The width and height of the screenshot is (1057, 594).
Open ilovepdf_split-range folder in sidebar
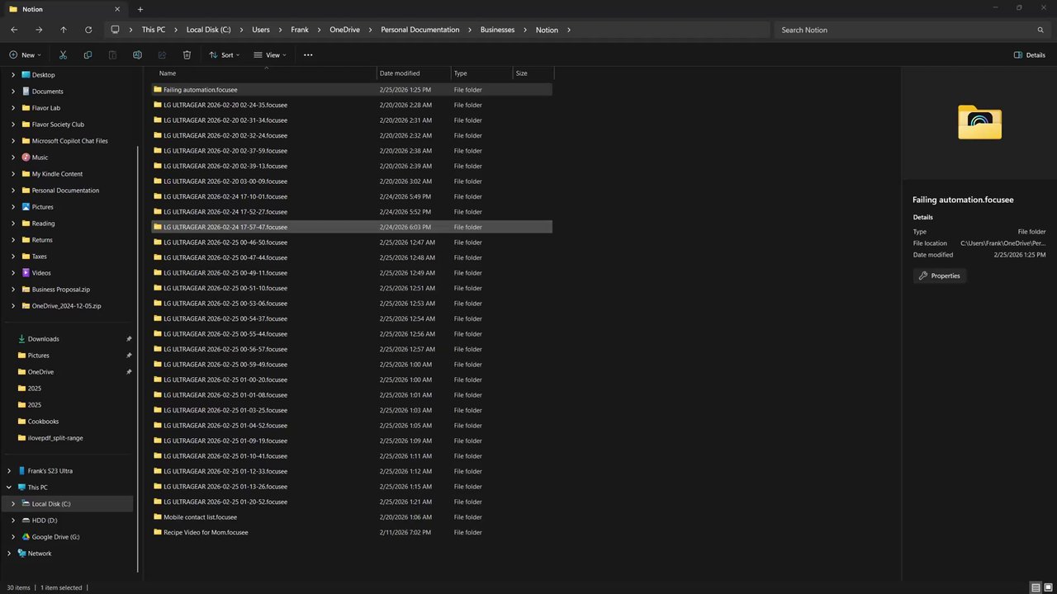55,438
